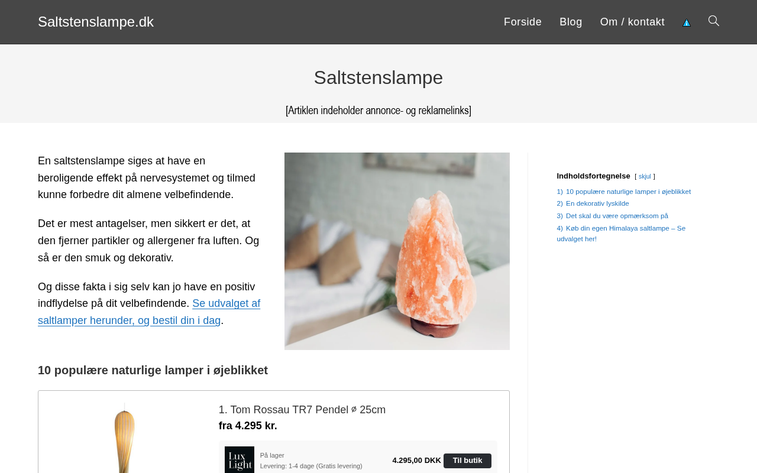Click the salt lamp photo
Screen dimensions: 757x473
[397, 251]
